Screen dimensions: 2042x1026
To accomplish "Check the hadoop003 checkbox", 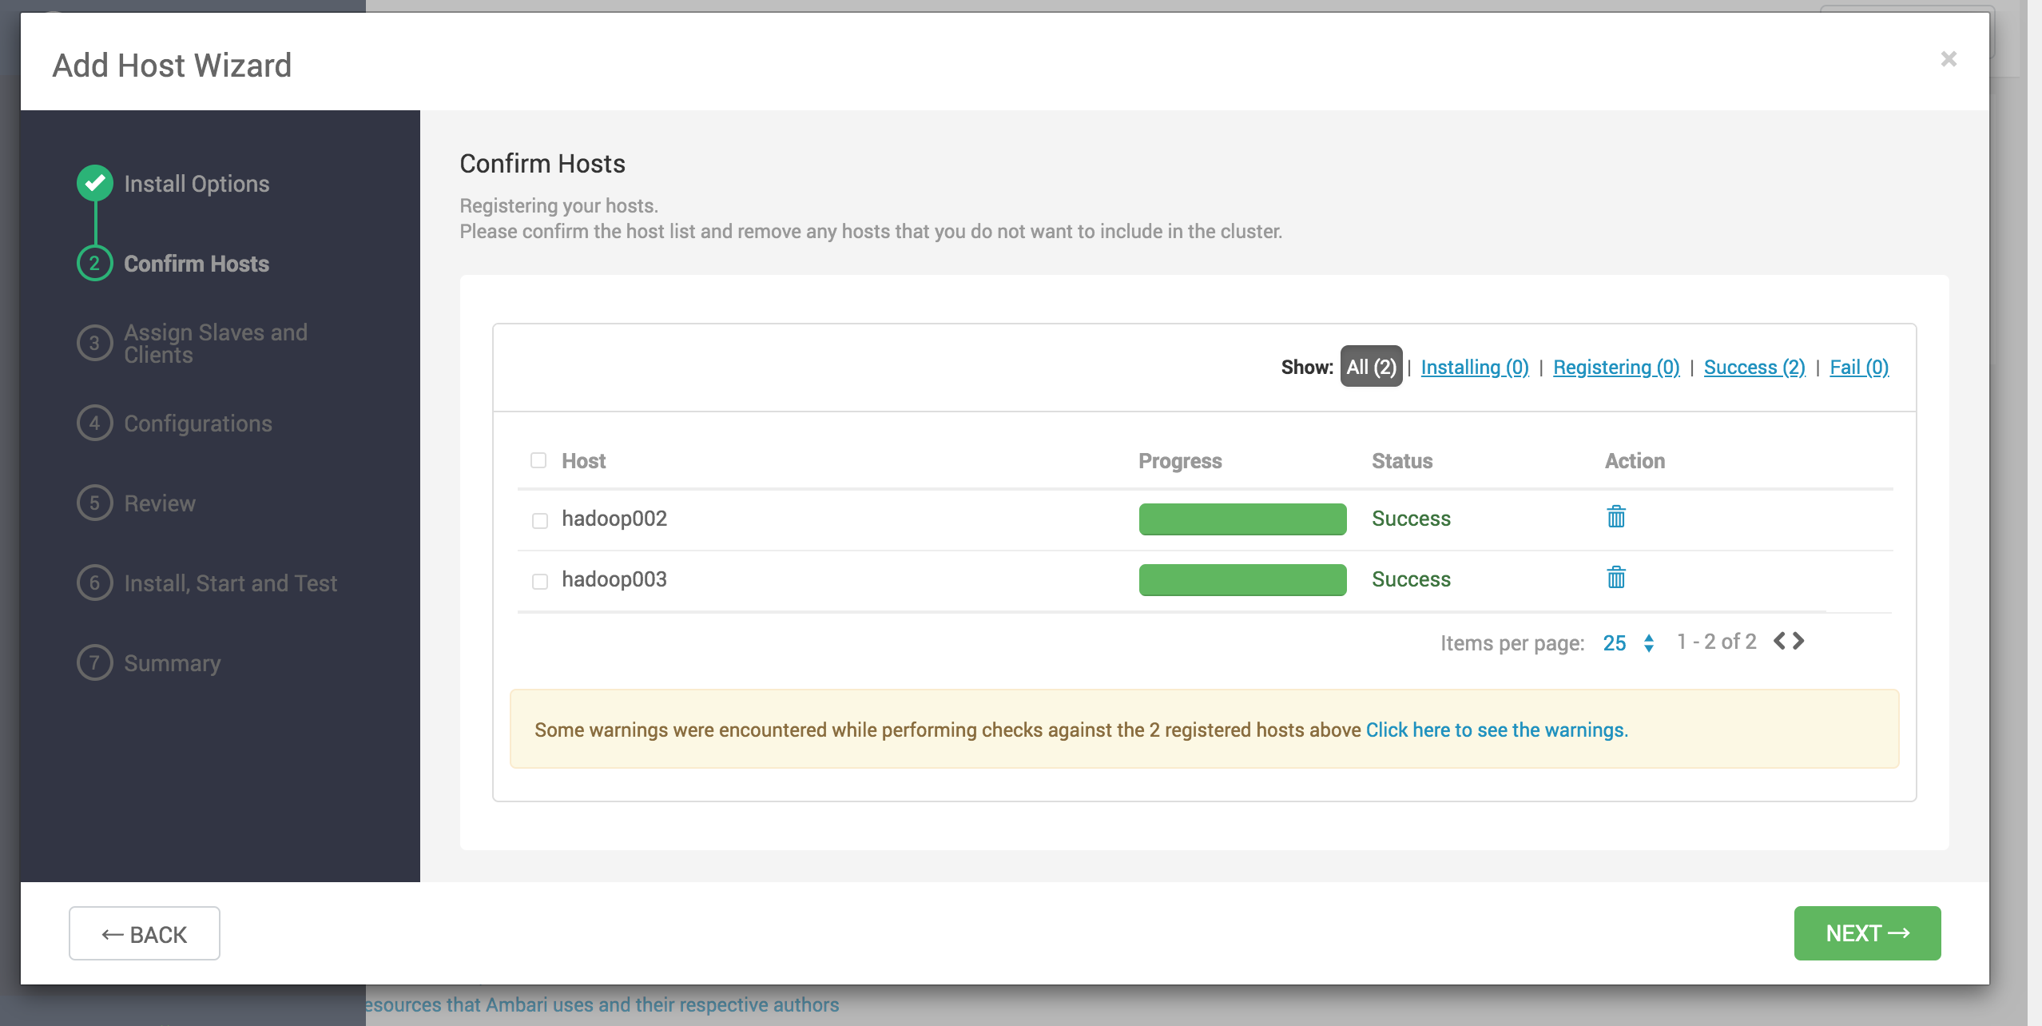I will click(x=540, y=581).
